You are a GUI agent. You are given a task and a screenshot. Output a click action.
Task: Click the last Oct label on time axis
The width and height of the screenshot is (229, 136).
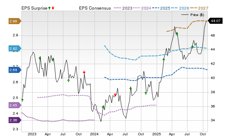(x=203, y=134)
